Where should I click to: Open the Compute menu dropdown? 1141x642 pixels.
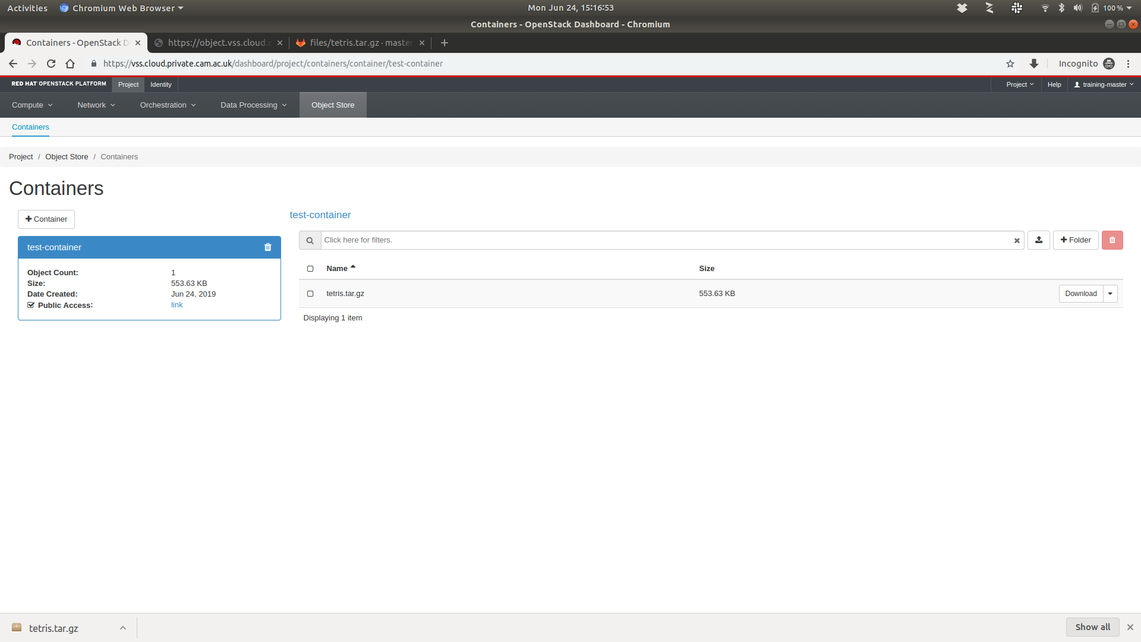[32, 105]
